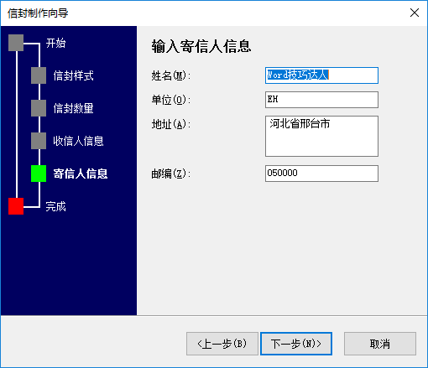Select the 寄信人信息 step label
The image size is (428, 368).
point(81,174)
